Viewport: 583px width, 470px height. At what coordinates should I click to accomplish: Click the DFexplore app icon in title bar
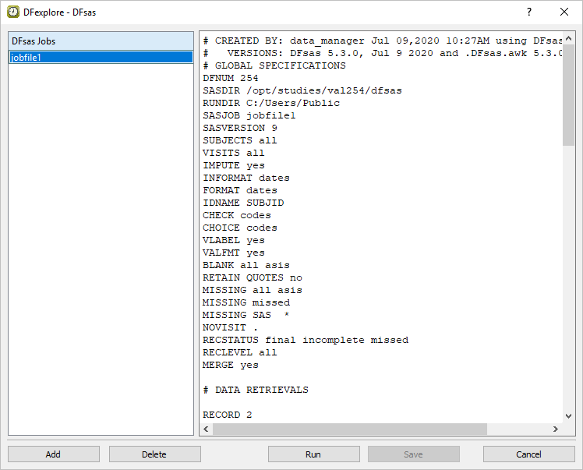(13, 12)
